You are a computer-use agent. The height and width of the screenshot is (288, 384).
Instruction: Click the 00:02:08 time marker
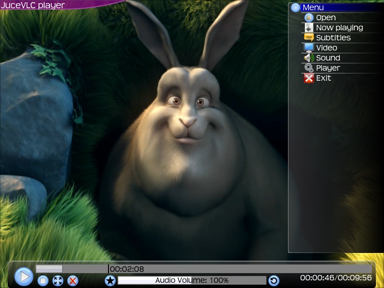127,269
